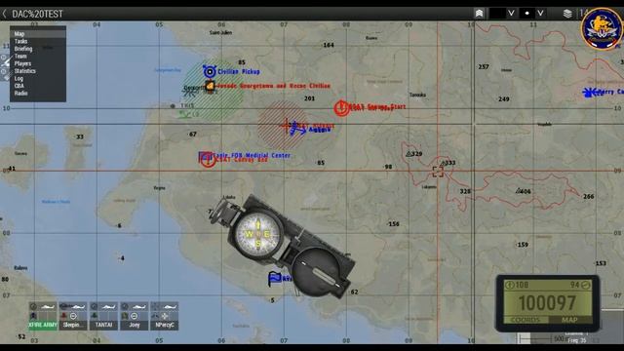This screenshot has width=624, height=351.
Task: Click the XFIRE ARMY squad member name
Action: click(x=43, y=325)
